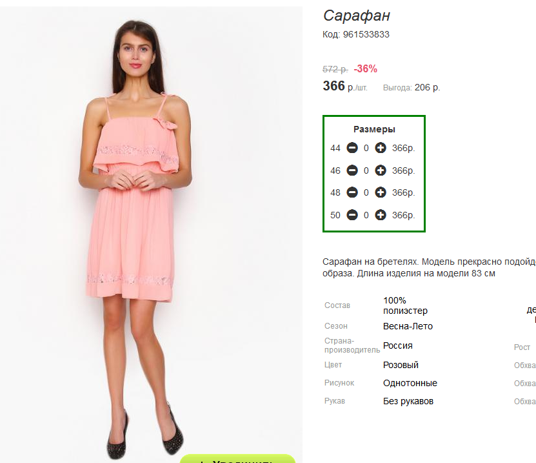This screenshot has height=463, width=536.
Task: Click the quantity value for size 44
Action: click(366, 148)
